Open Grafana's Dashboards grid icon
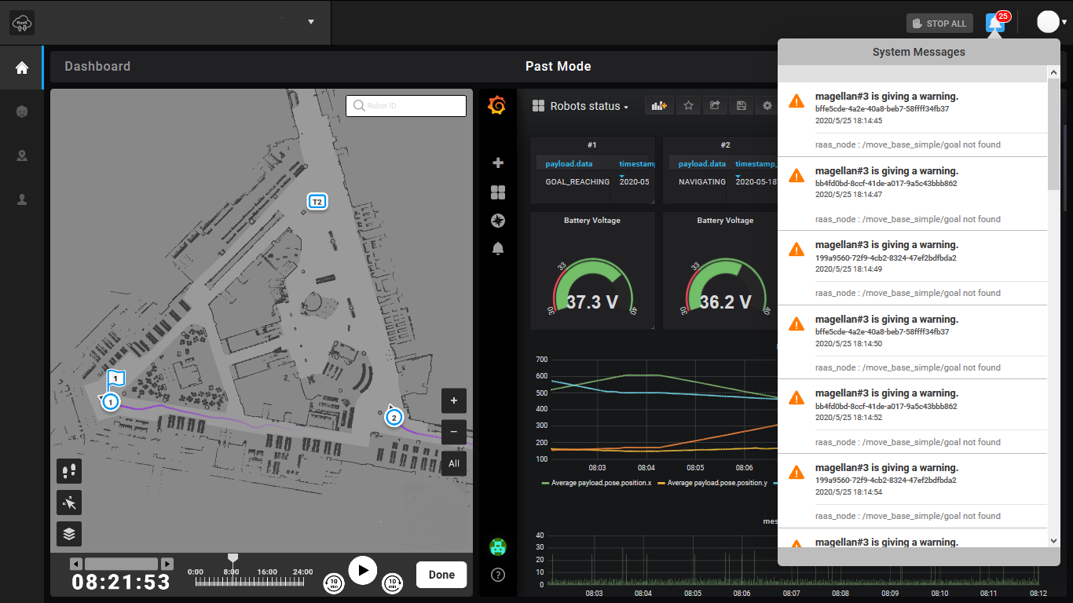1073x603 pixels. pyautogui.click(x=497, y=192)
